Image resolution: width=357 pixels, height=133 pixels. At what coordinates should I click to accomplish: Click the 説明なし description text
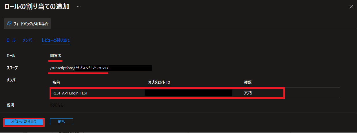(x=57, y=105)
